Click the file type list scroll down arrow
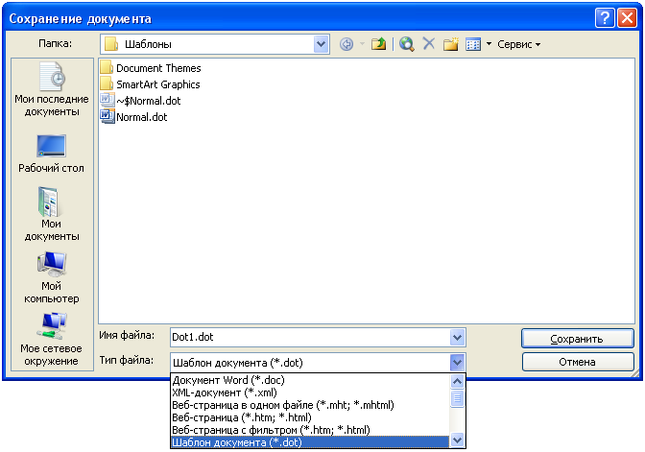The height and width of the screenshot is (452, 645). [x=457, y=440]
